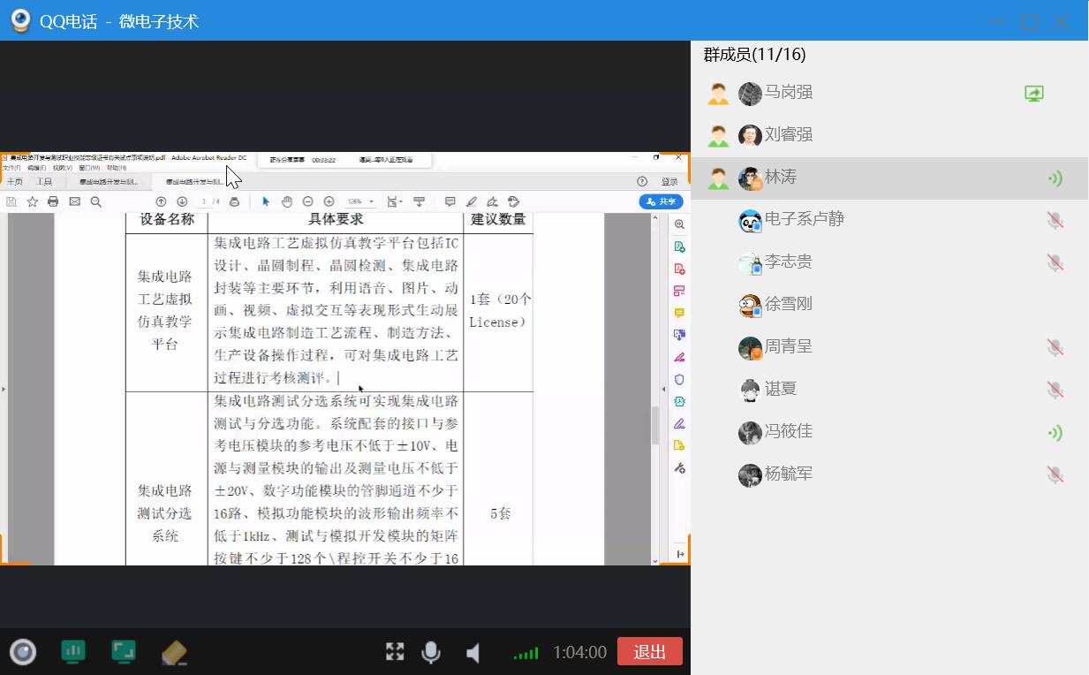The width and height of the screenshot is (1089, 675).
Task: Click the PDF document's vertical scrollbar thumb
Action: click(655, 426)
